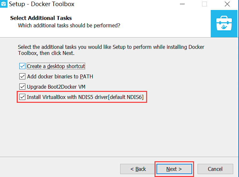
Task: Toggle the Upgrade Boot2Docker VM checkbox
Action: [x=22, y=87]
